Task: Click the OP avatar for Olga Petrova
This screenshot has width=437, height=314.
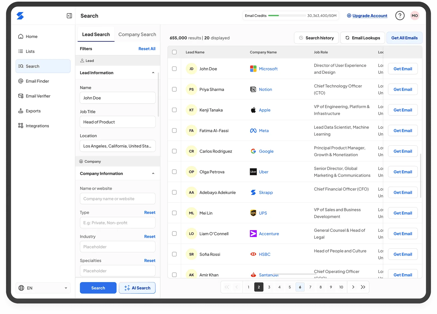Action: point(191,172)
